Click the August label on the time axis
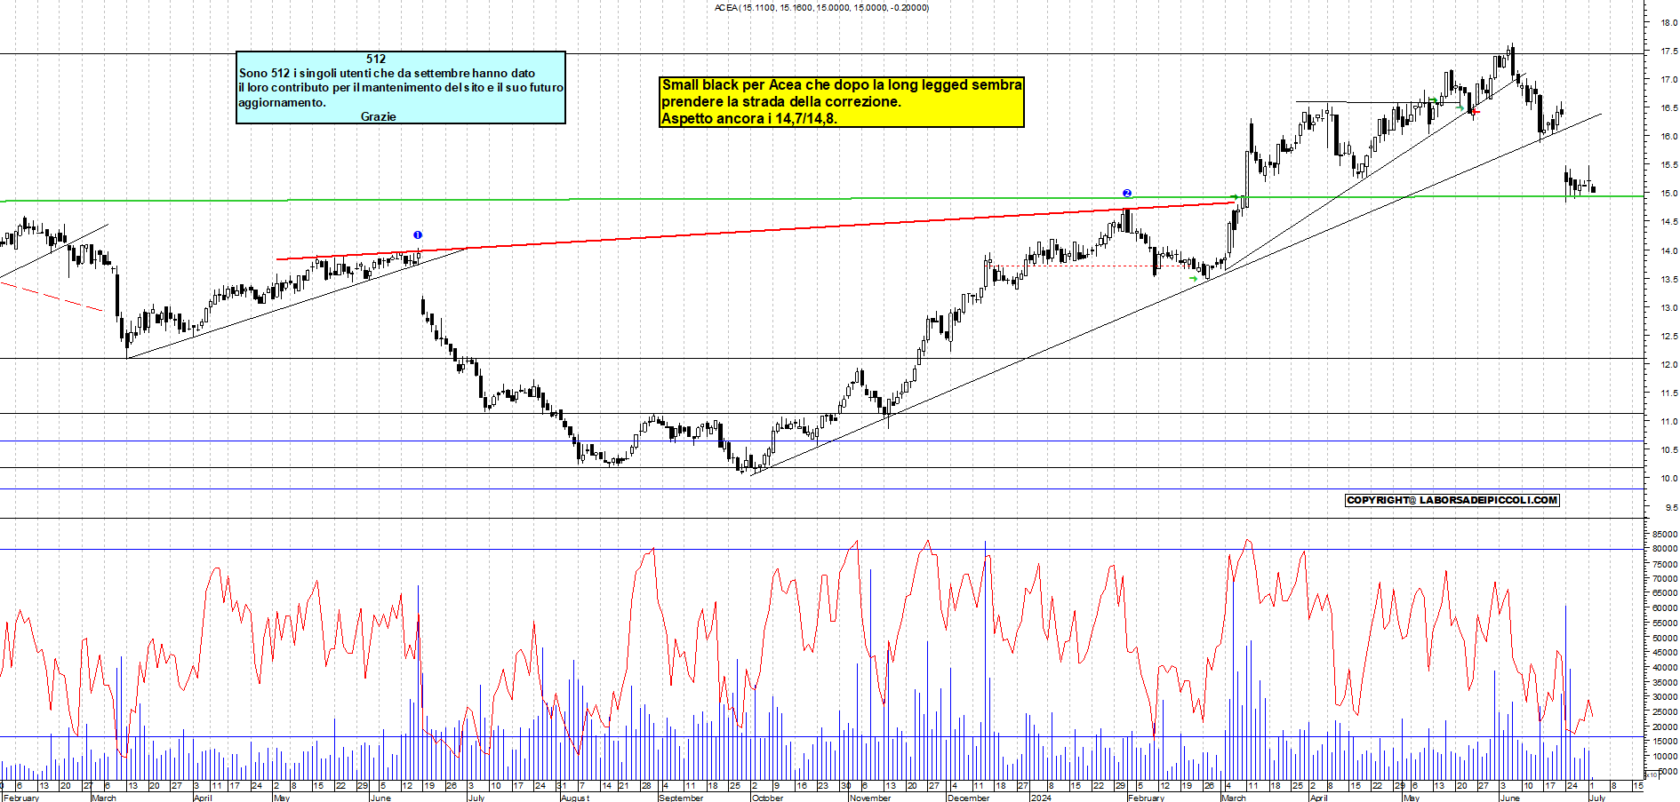The height and width of the screenshot is (802, 1680). [x=575, y=798]
